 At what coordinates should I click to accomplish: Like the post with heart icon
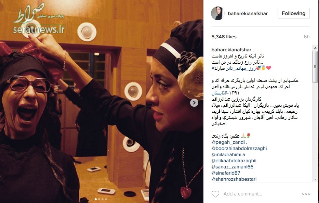215,194
